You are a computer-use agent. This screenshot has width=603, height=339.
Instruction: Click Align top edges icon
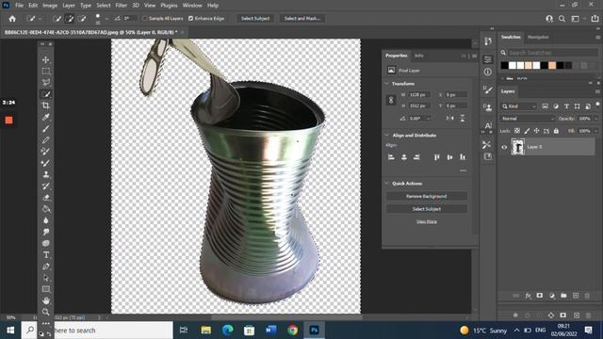[437, 157]
